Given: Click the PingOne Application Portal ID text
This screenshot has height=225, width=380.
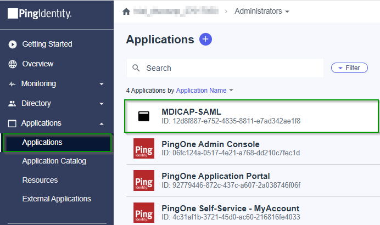Looking at the screenshot, I should 231,185.
